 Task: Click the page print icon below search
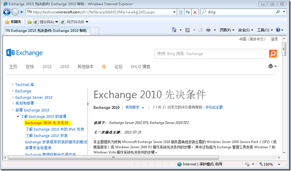(x=271, y=66)
